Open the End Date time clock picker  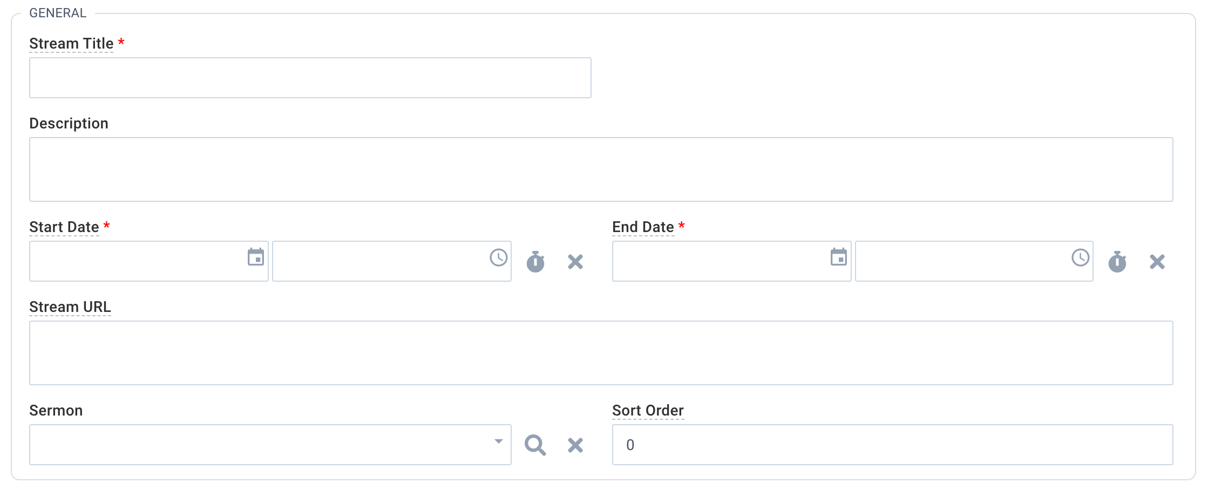[1080, 257]
